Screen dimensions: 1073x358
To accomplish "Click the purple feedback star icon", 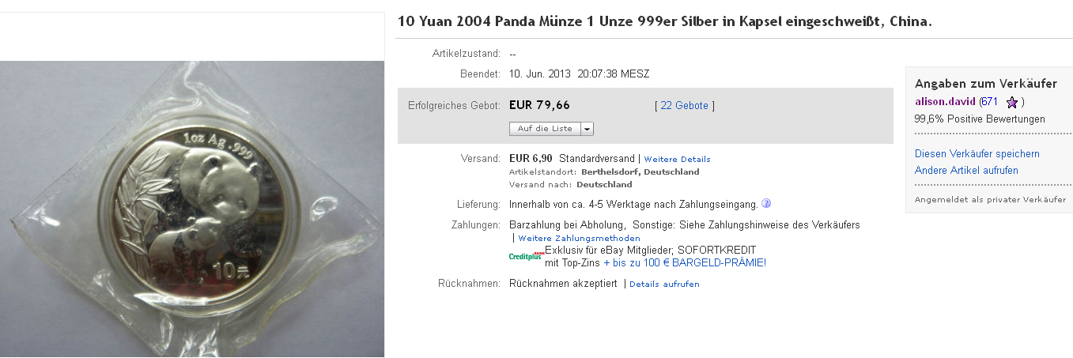I will [x=1011, y=102].
